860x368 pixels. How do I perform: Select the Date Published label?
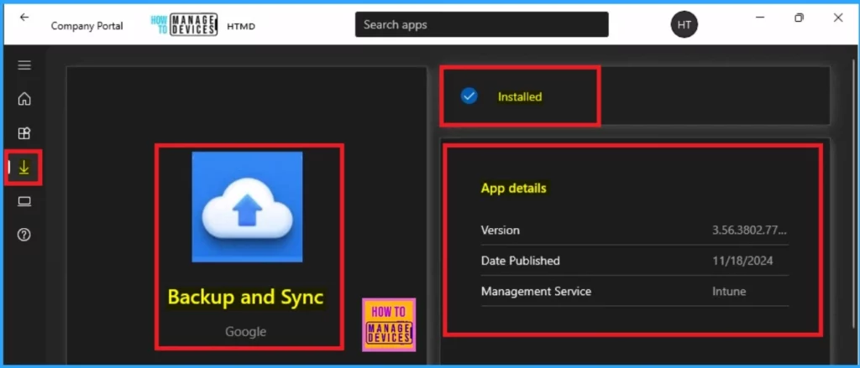click(521, 261)
